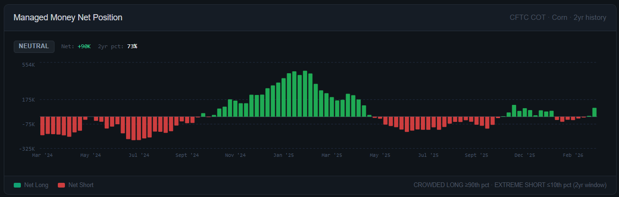Select the rightmost green bar in chart
This screenshot has width=619, height=197.
point(594,112)
